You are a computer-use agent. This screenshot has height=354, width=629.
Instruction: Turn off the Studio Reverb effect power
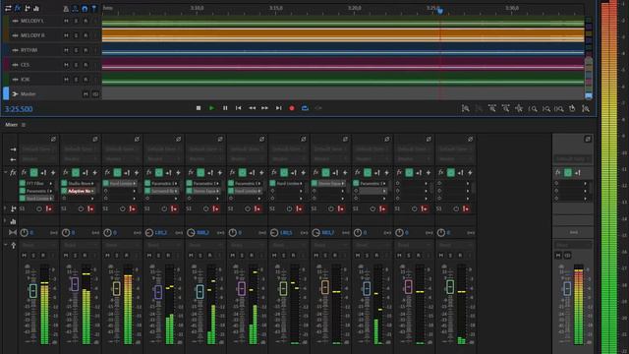click(64, 184)
